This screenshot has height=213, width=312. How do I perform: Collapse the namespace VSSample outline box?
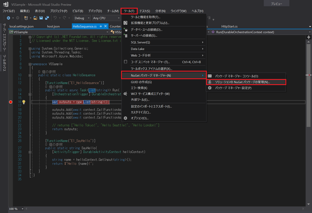pos(30,64)
